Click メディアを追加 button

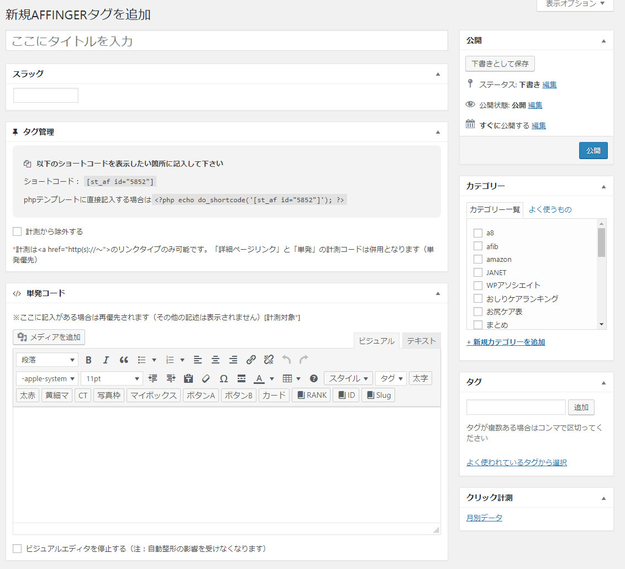click(49, 337)
